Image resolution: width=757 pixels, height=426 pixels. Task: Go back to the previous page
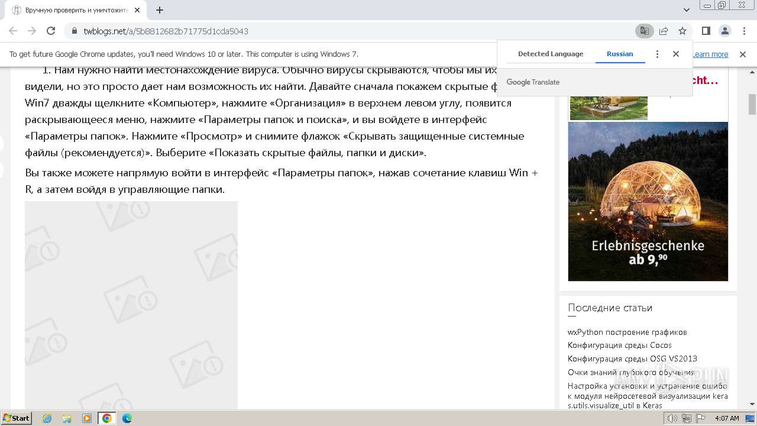click(13, 31)
